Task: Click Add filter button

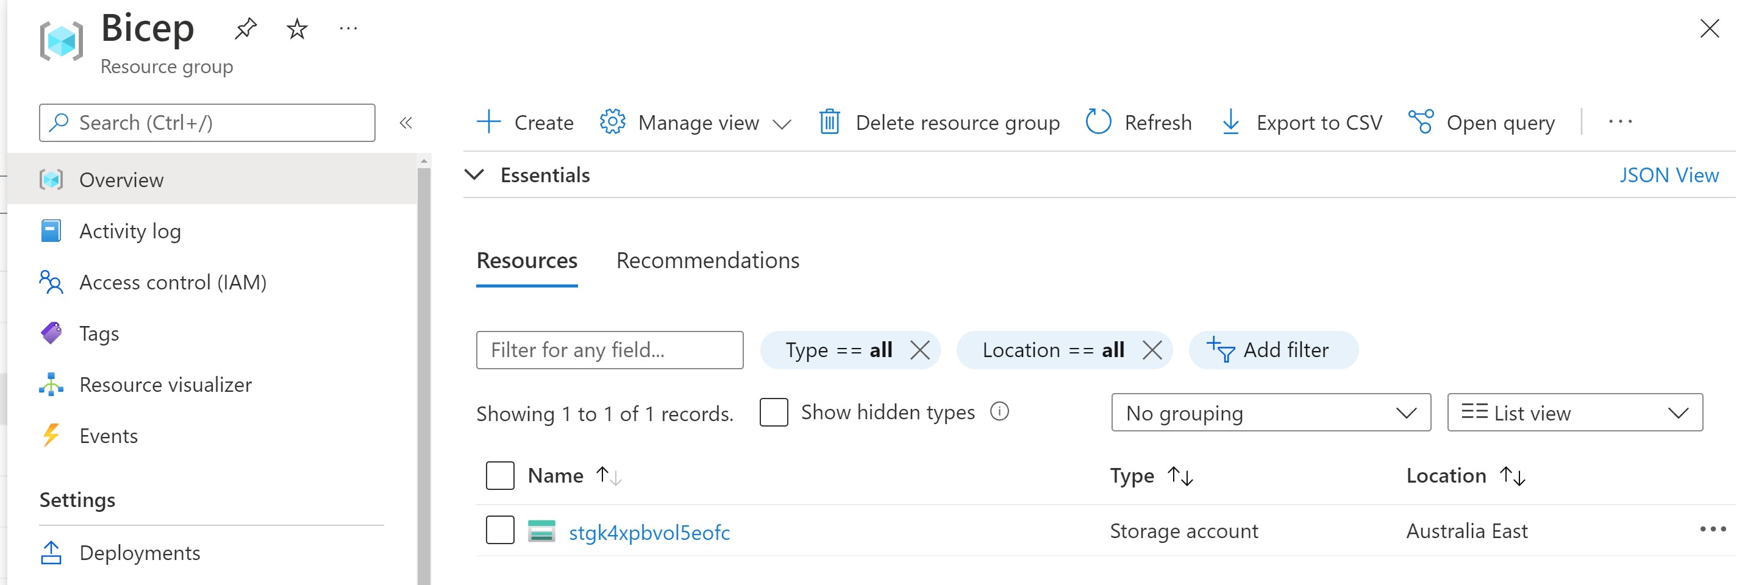Action: [x=1272, y=350]
